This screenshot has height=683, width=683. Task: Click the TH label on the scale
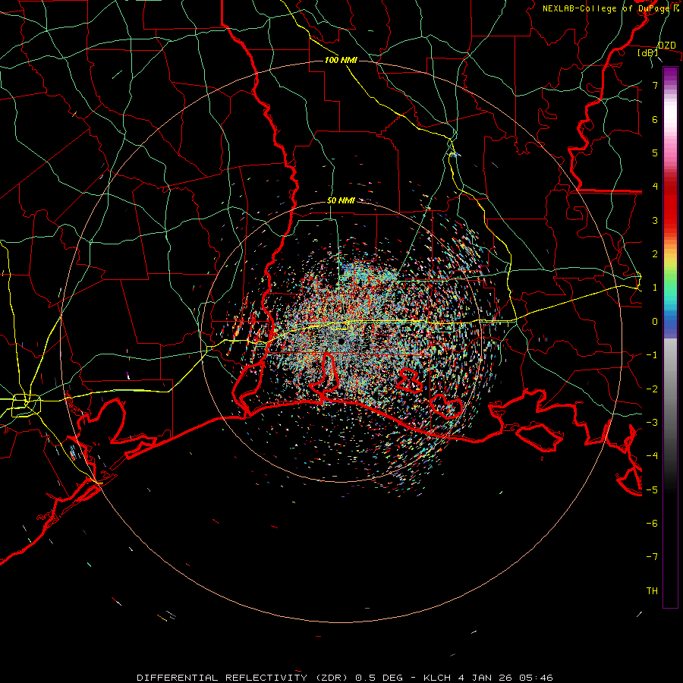pyautogui.click(x=652, y=590)
